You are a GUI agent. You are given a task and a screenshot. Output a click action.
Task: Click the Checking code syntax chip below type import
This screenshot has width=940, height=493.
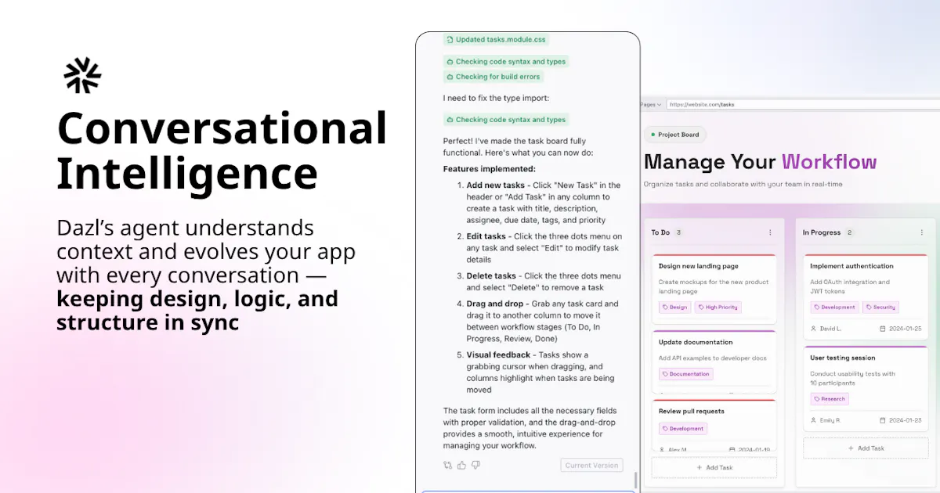(x=505, y=120)
